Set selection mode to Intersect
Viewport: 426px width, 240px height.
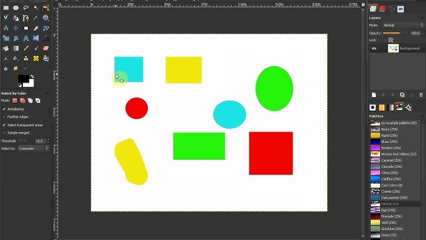pyautogui.click(x=38, y=101)
